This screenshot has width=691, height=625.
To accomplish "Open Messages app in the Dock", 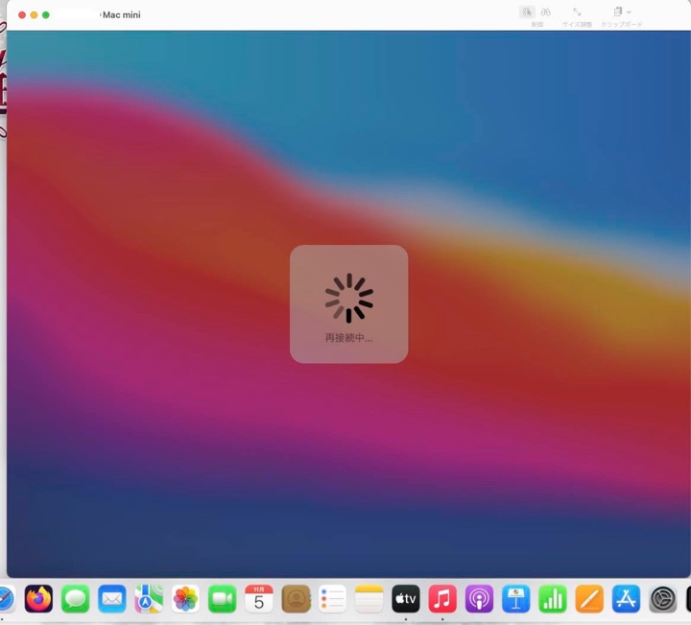I will point(76,599).
